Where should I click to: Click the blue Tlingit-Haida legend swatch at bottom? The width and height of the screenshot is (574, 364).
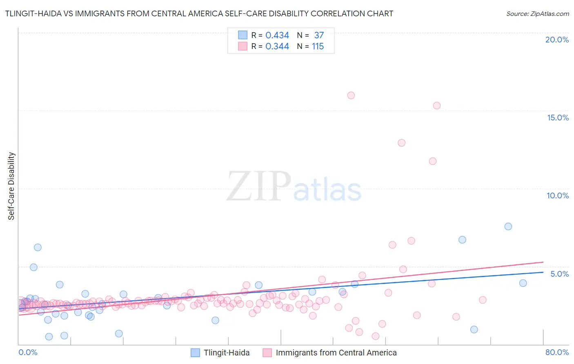[196, 353]
